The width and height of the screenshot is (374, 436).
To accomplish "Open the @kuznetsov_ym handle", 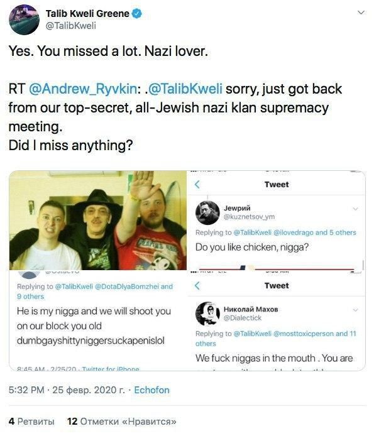I will (249, 217).
